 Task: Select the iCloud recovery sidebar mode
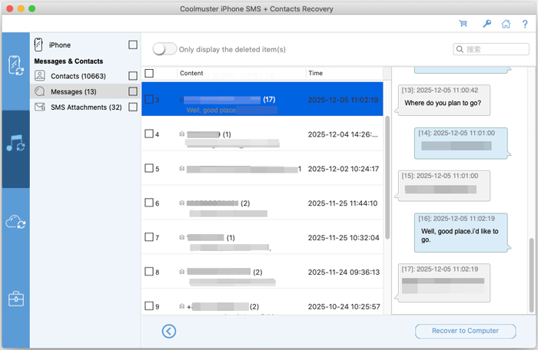coord(16,222)
